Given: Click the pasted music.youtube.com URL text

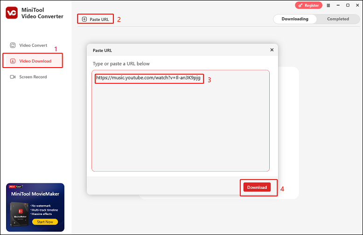Looking at the screenshot, I should point(148,78).
